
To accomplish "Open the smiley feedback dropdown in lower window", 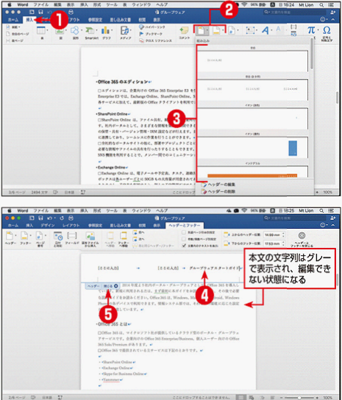I will point(324,225).
